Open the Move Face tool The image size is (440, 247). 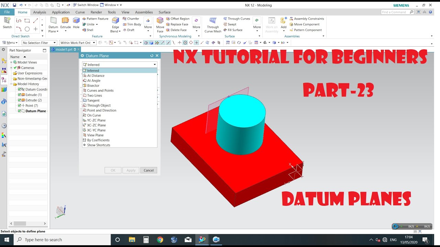(160, 25)
